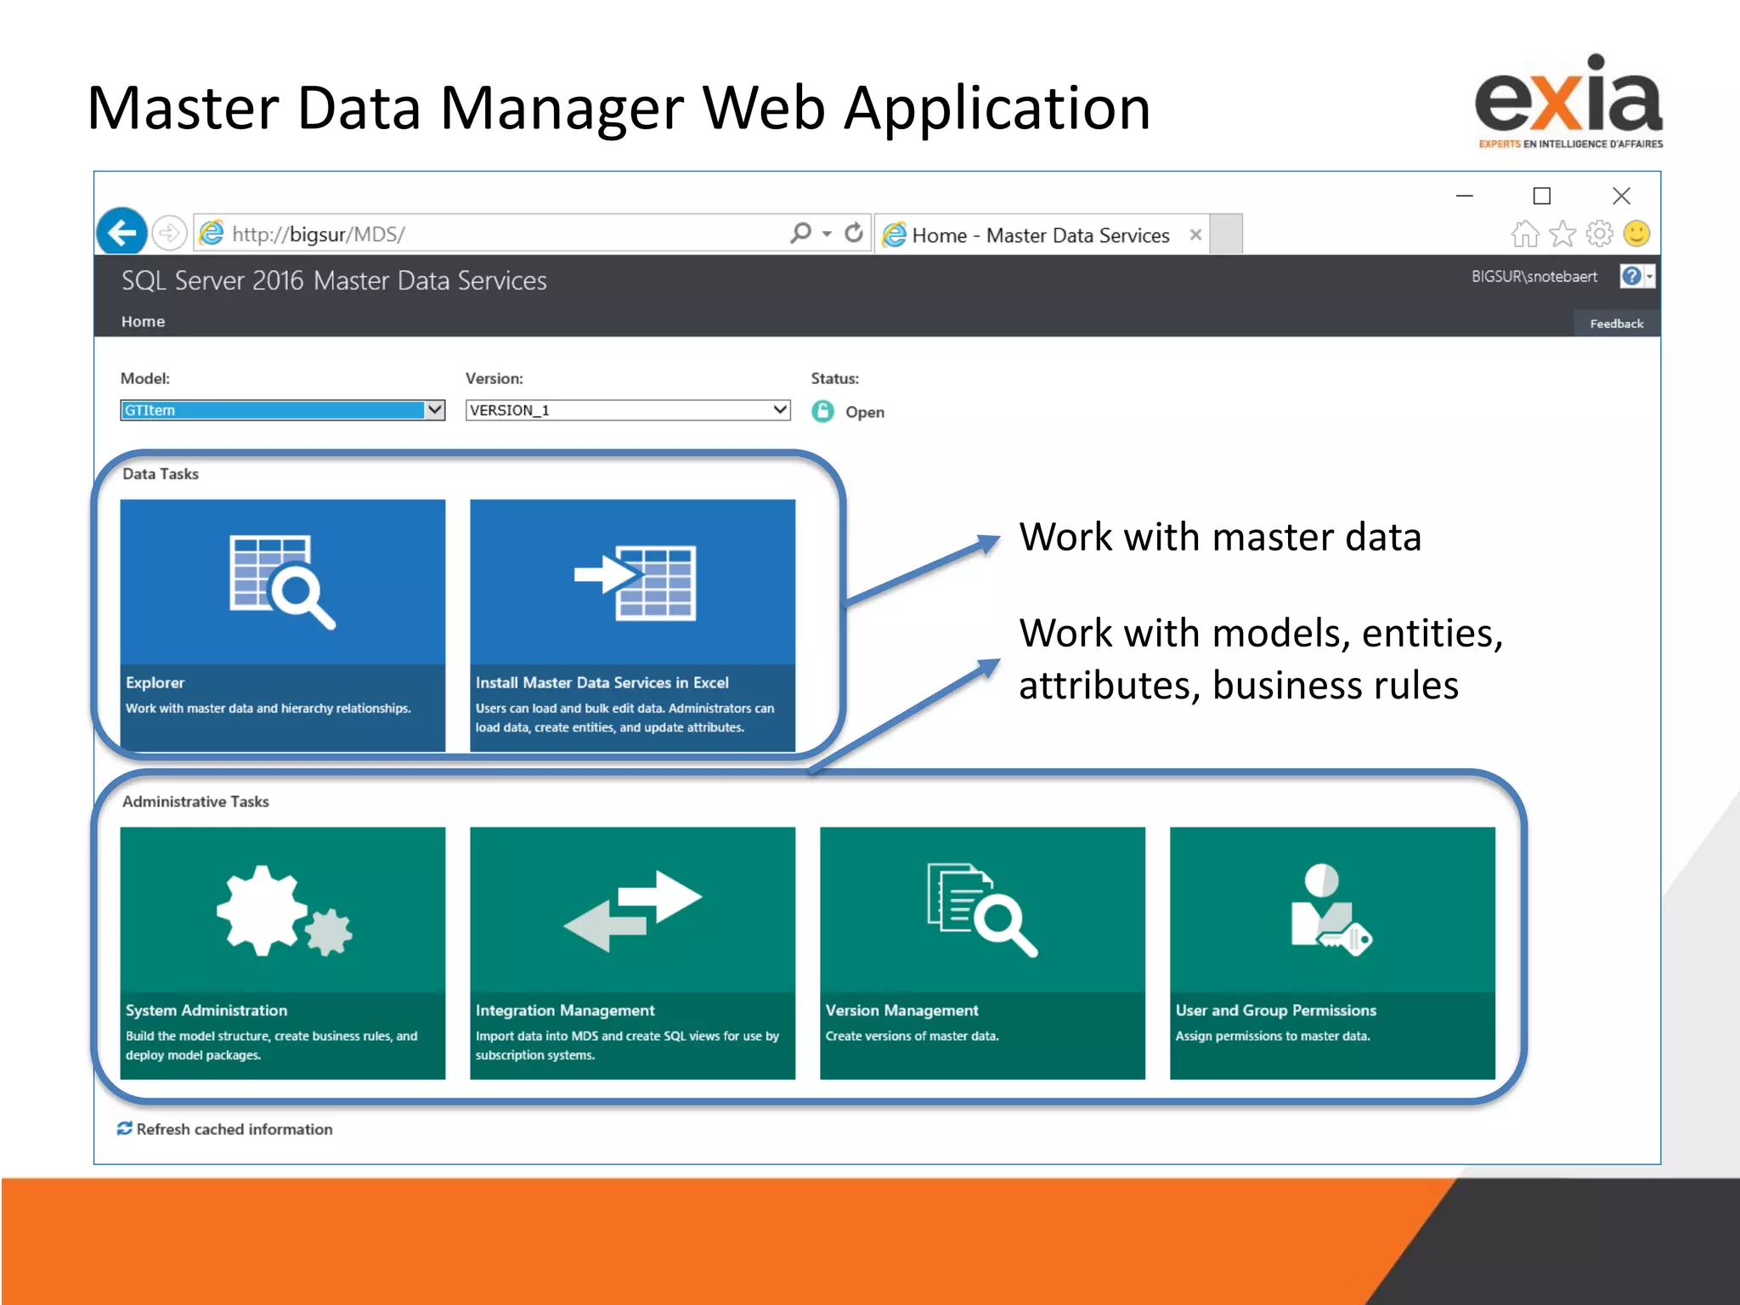Image resolution: width=1740 pixels, height=1305 pixels.
Task: Open the Version dropdown showing VERSION_1
Action: tap(628, 410)
